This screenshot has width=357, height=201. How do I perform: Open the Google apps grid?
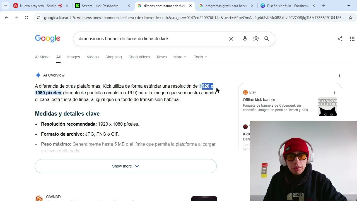pyautogui.click(x=352, y=39)
